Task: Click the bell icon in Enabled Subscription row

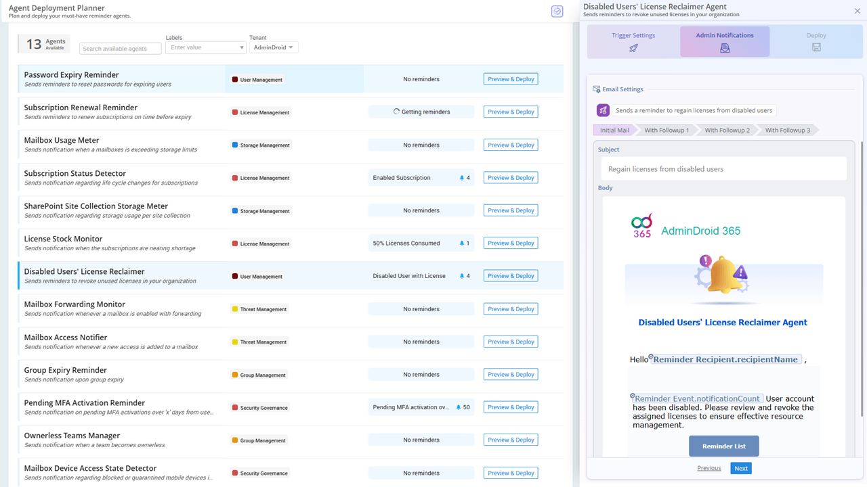Action: click(462, 178)
